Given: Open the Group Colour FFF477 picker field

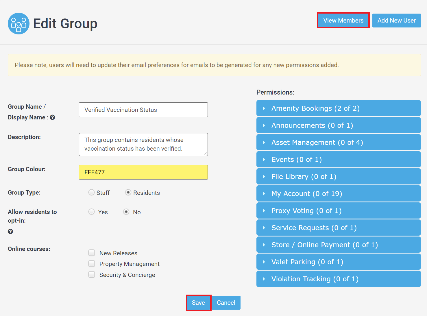Looking at the screenshot, I should (x=143, y=172).
